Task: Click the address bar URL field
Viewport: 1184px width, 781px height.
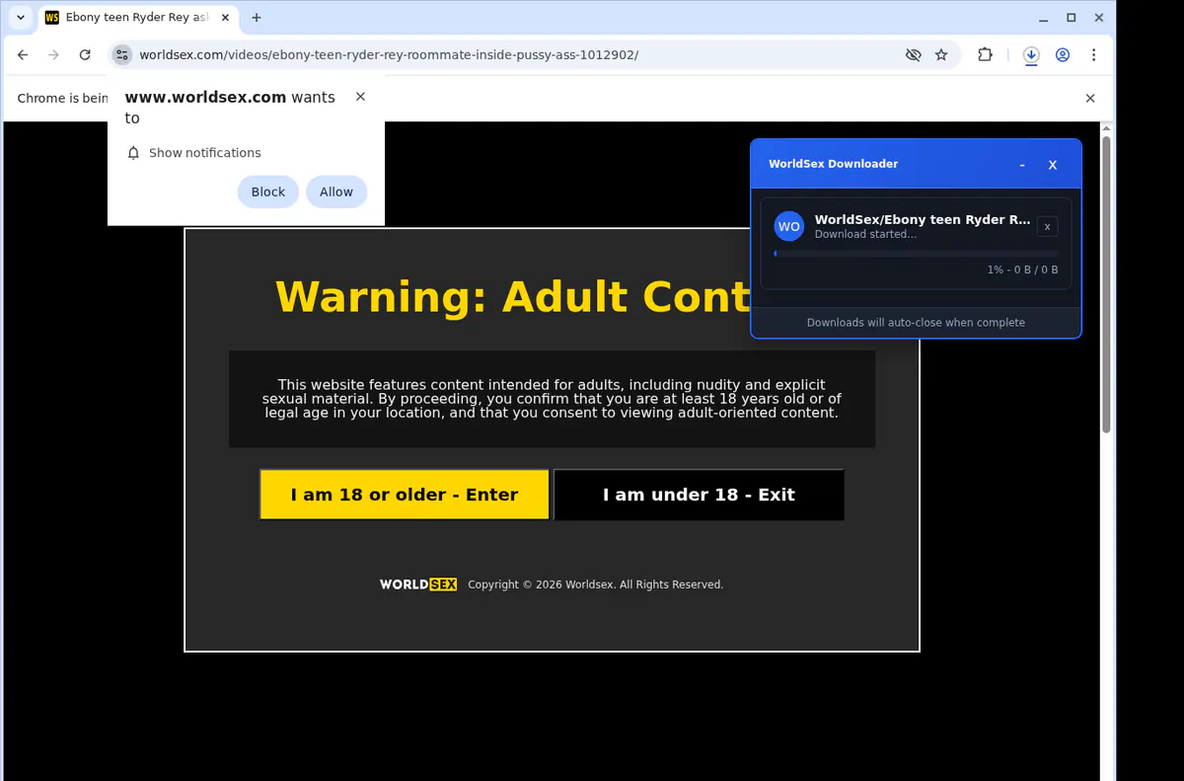Action: [x=513, y=55]
